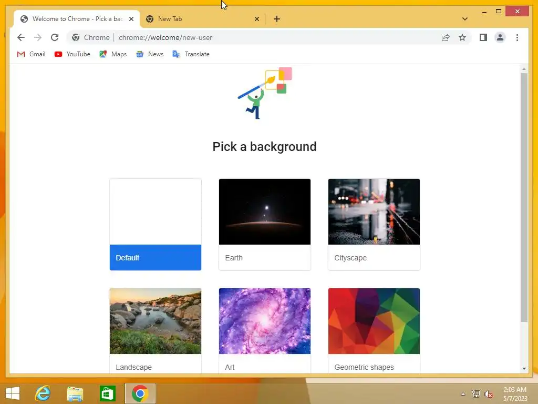Launch Internet Explorer from the taskbar
The image size is (538, 404).
pyautogui.click(x=43, y=393)
